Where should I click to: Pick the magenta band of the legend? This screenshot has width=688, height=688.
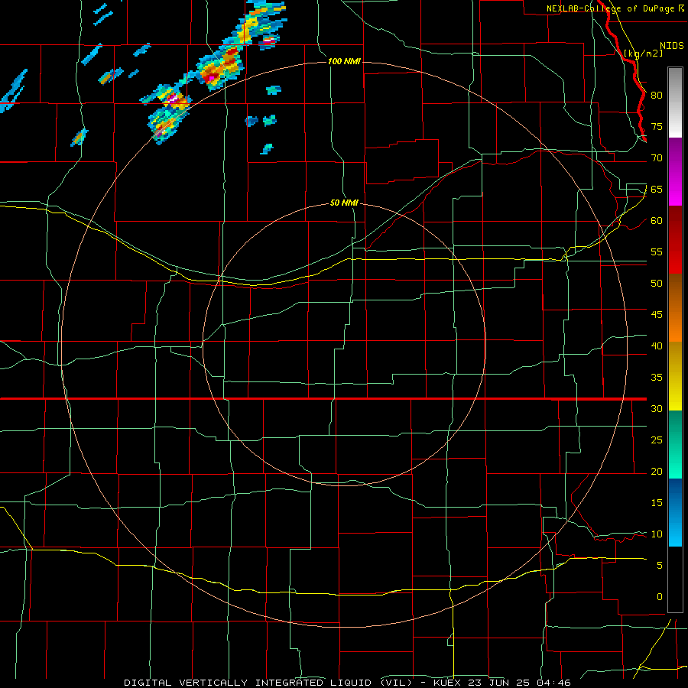point(675,189)
